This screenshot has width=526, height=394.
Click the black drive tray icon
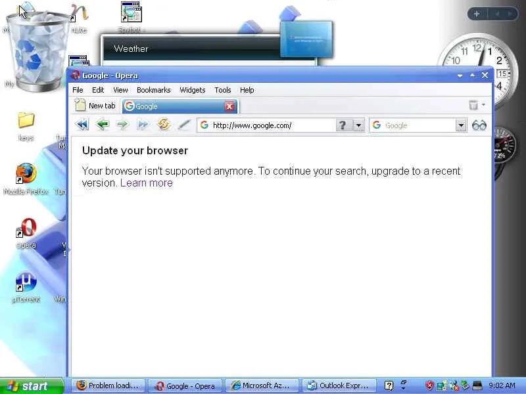click(x=477, y=385)
